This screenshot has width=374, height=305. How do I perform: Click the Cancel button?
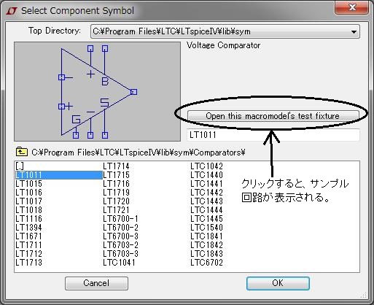[96, 283]
